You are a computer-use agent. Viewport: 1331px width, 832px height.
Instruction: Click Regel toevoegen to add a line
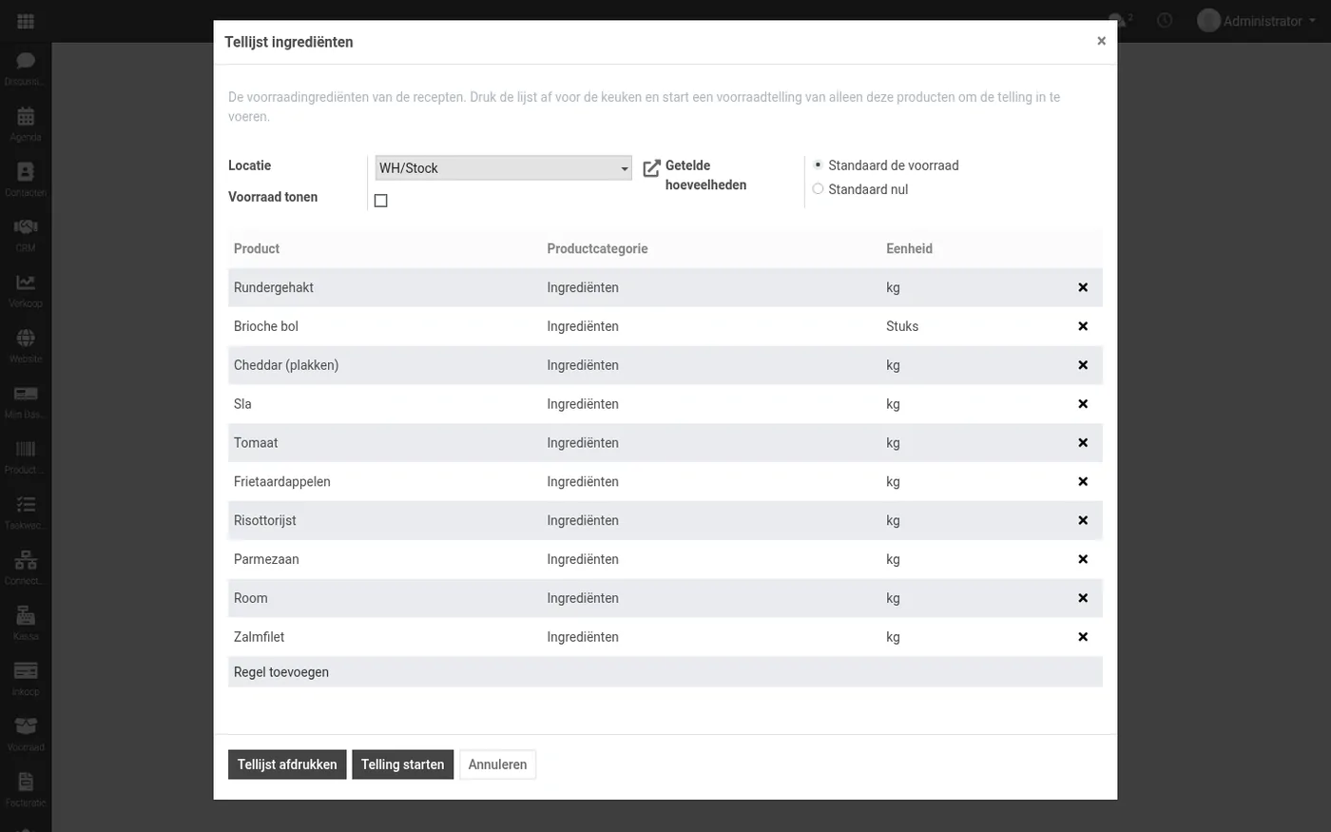(281, 672)
